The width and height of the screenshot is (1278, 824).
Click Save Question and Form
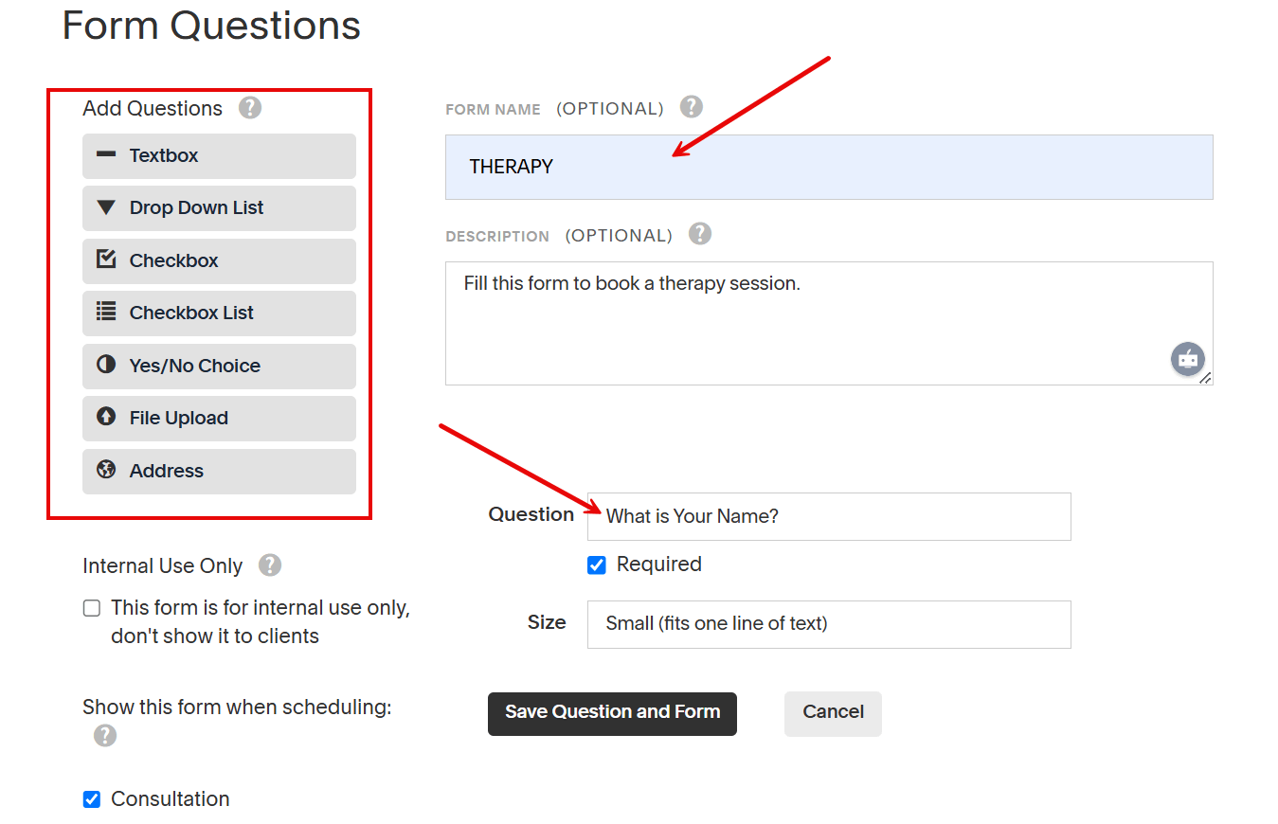point(612,712)
